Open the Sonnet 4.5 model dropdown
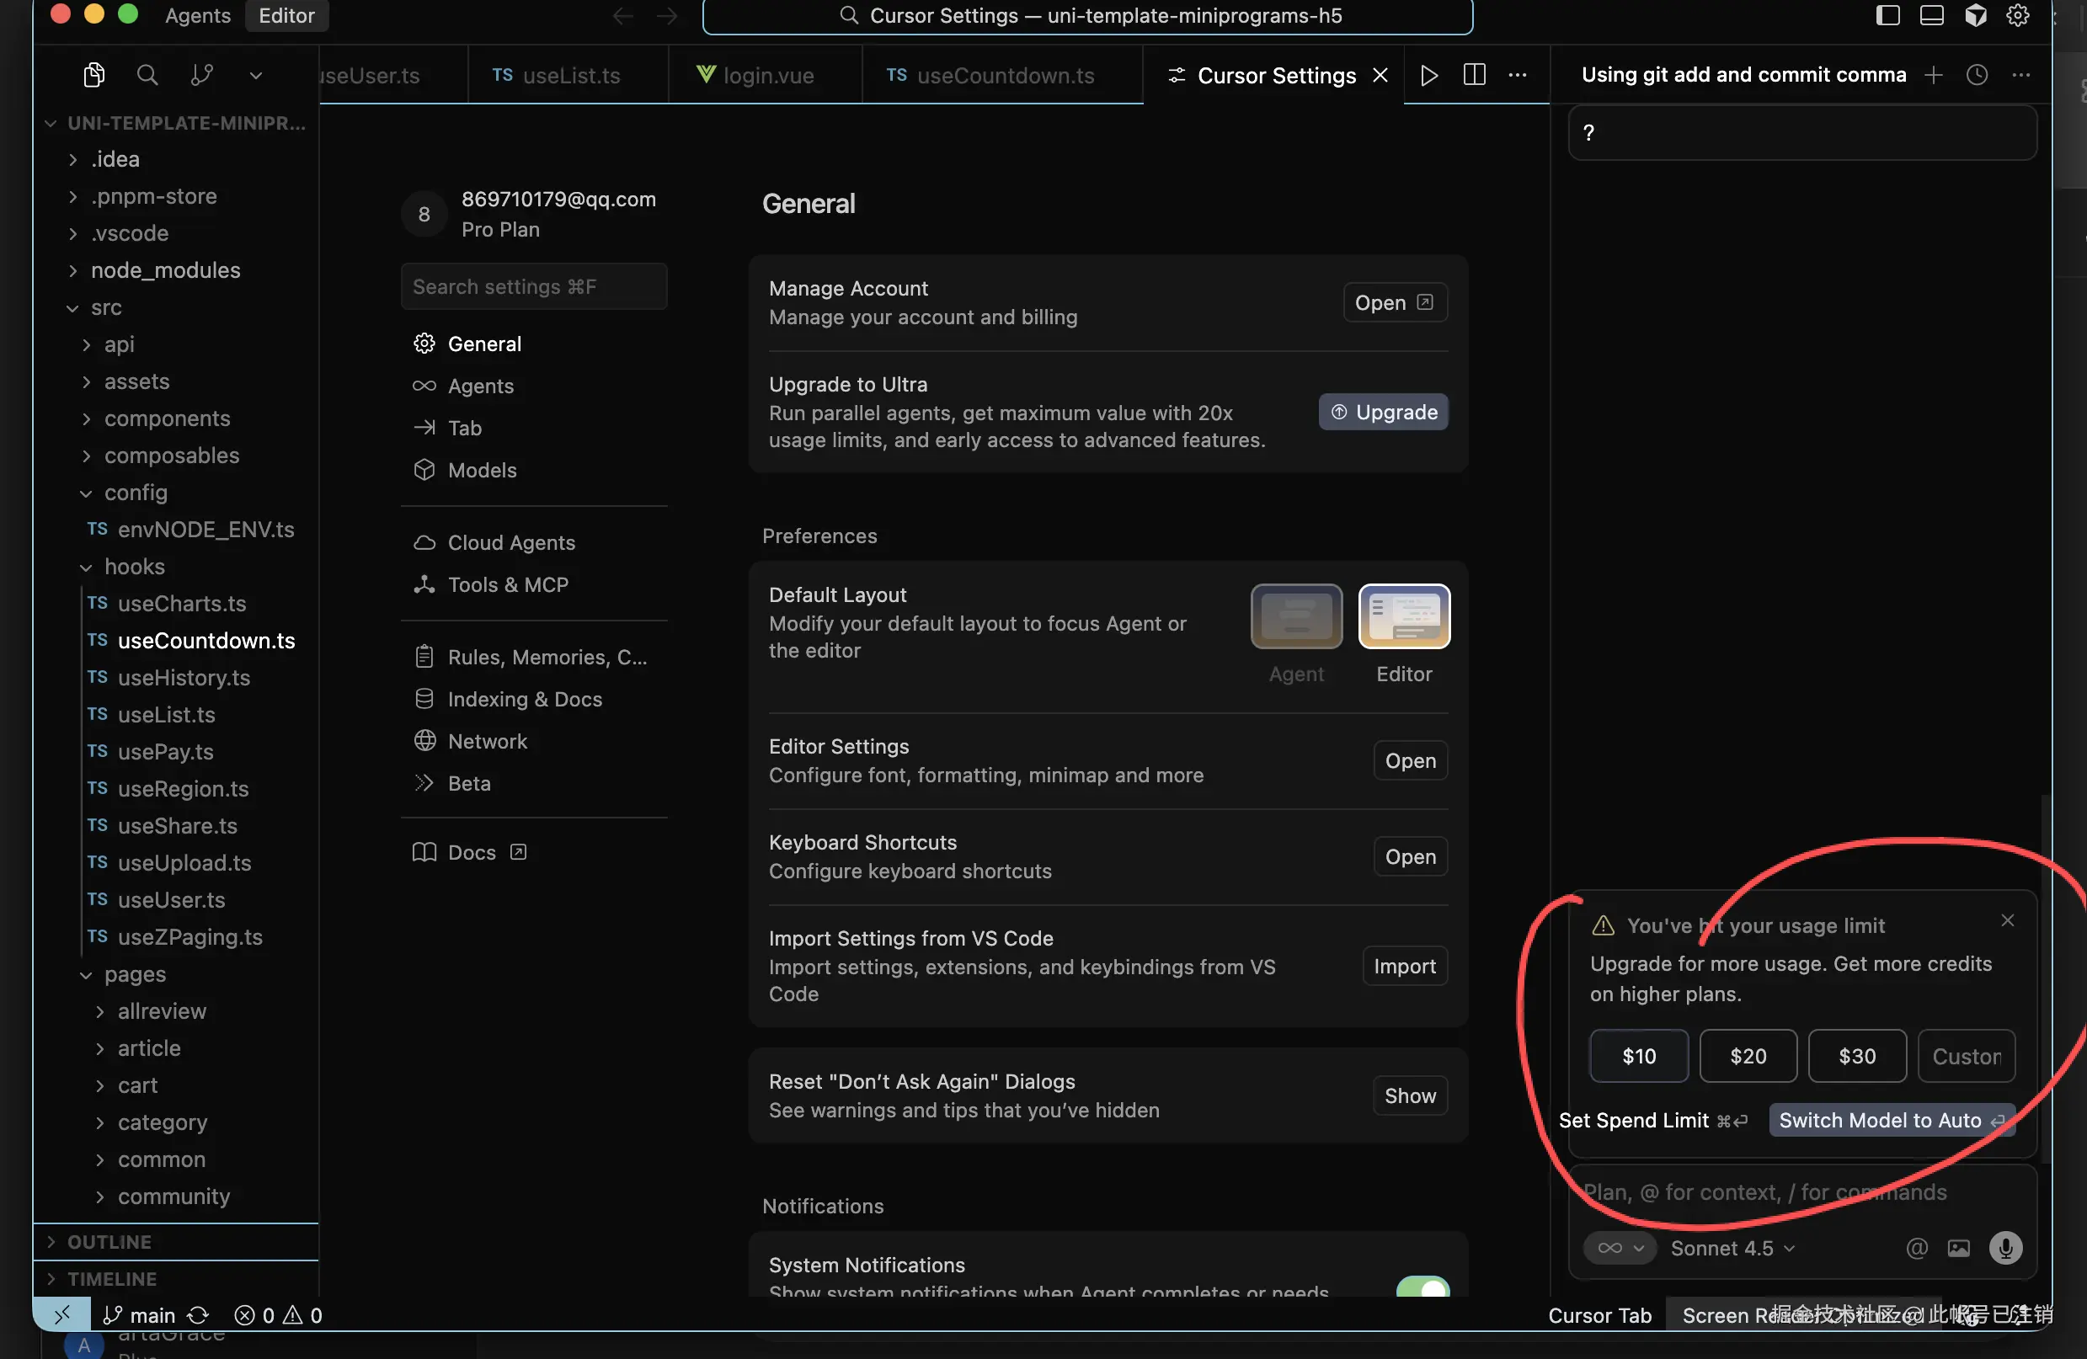Viewport: 2087px width, 1359px height. tap(1732, 1248)
